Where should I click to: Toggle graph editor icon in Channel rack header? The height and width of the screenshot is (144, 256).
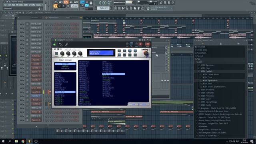pos(81,18)
